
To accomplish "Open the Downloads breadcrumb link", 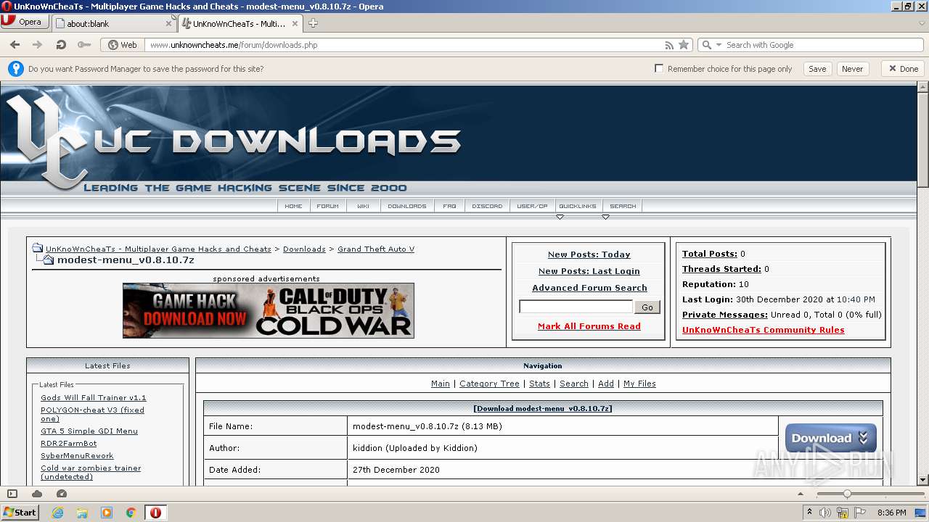I will (x=304, y=249).
